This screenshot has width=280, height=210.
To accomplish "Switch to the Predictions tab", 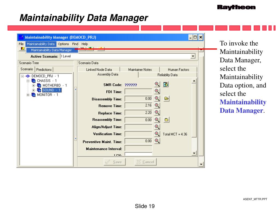I will click(44, 70).
